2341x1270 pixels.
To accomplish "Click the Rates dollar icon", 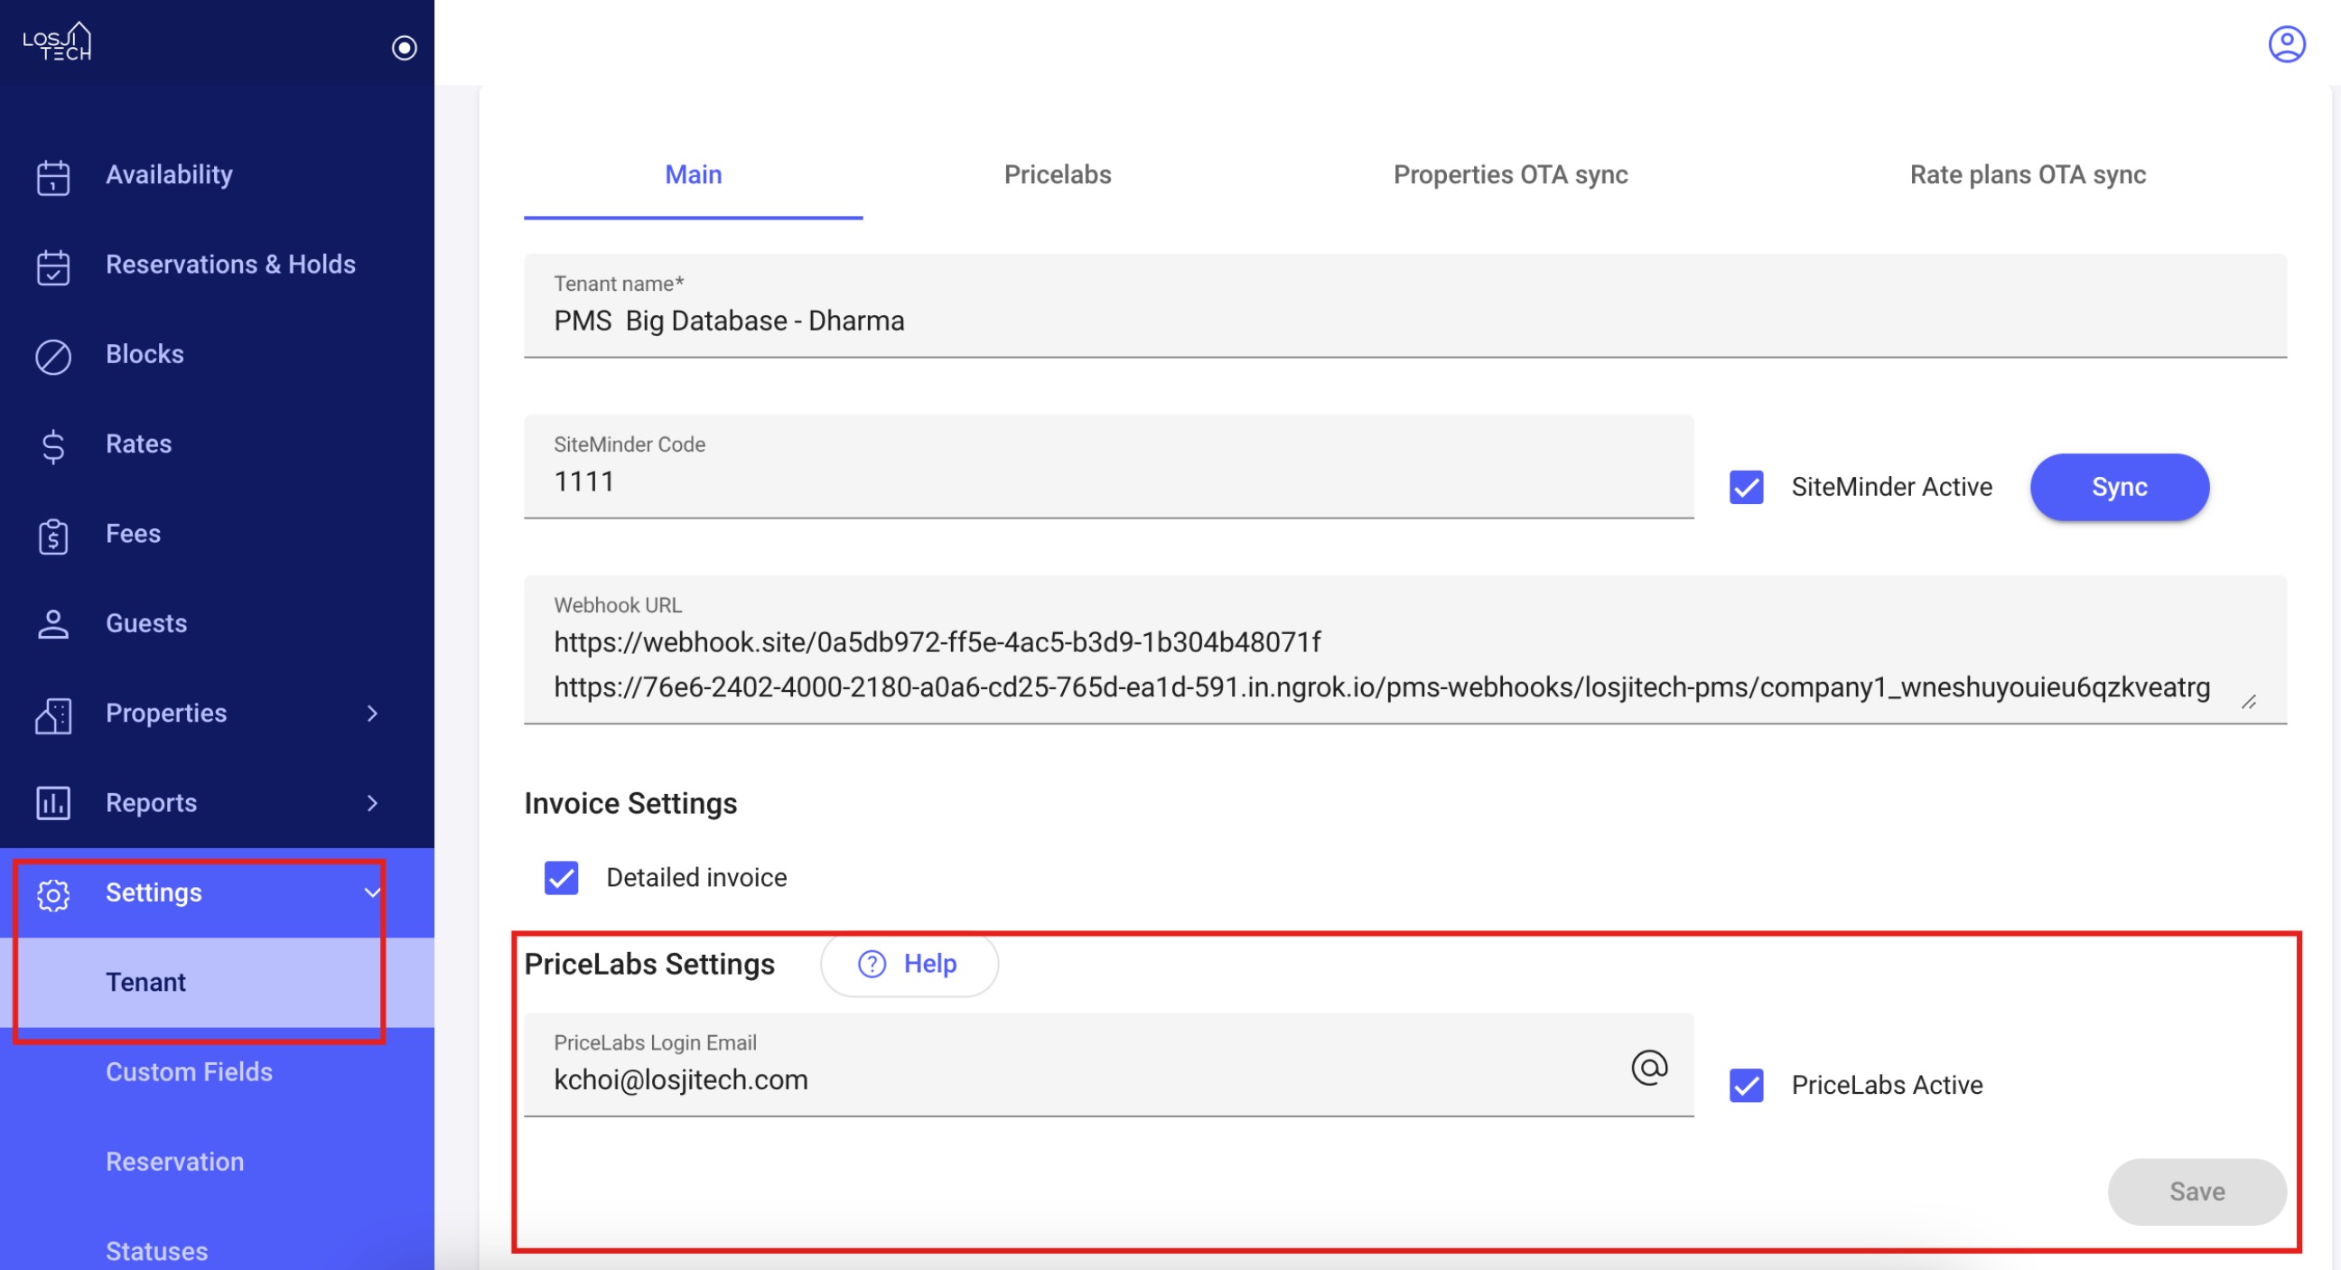I will click(x=52, y=445).
